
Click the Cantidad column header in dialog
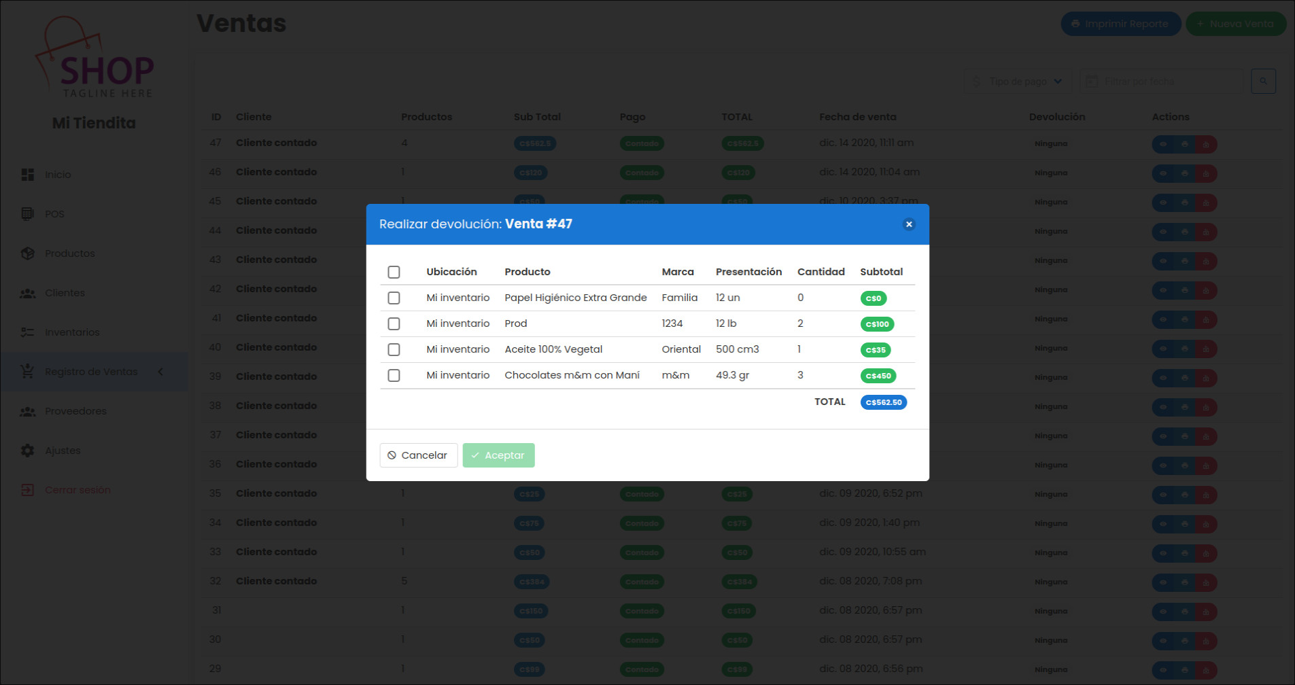coord(821,272)
